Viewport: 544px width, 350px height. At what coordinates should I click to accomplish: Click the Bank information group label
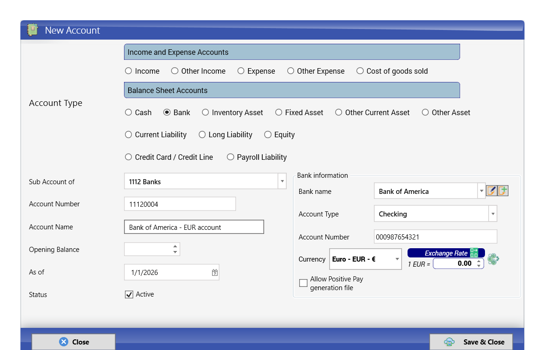pyautogui.click(x=322, y=175)
